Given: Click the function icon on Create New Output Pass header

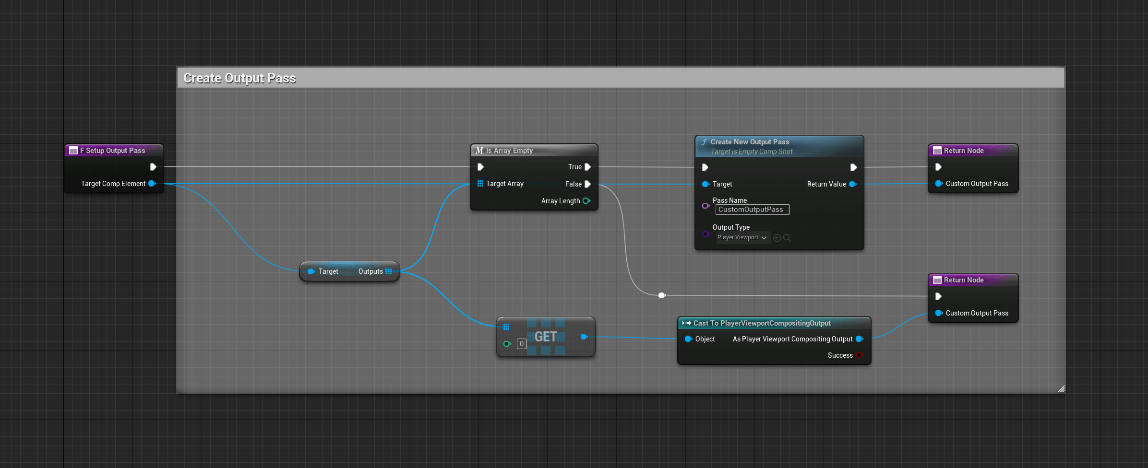Looking at the screenshot, I should click(x=704, y=141).
